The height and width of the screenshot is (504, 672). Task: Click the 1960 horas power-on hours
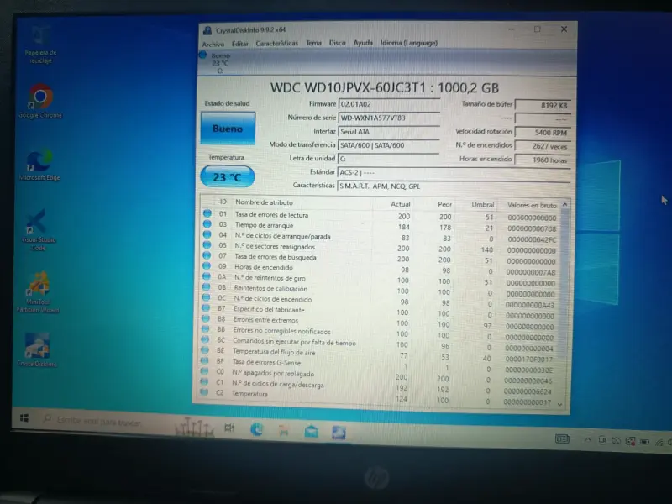pyautogui.click(x=543, y=160)
